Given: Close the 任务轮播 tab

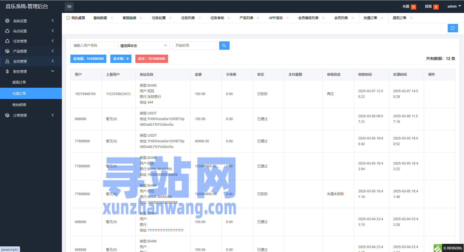Looking at the screenshot, I should [x=170, y=18].
